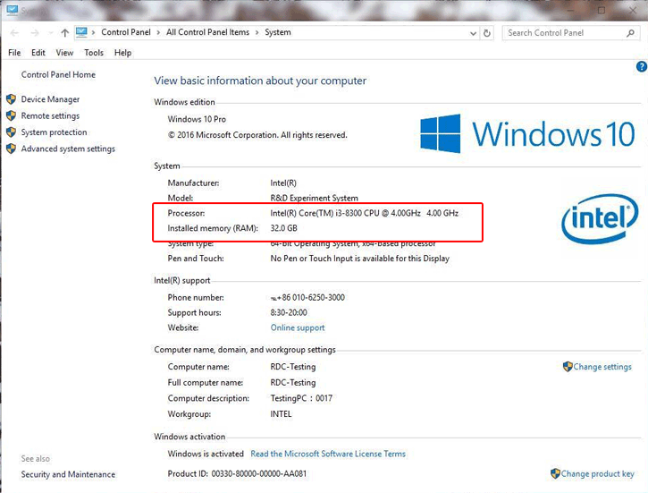Open the recent locations dropdown arrow
Screen dimensions: 648x493
click(50, 33)
